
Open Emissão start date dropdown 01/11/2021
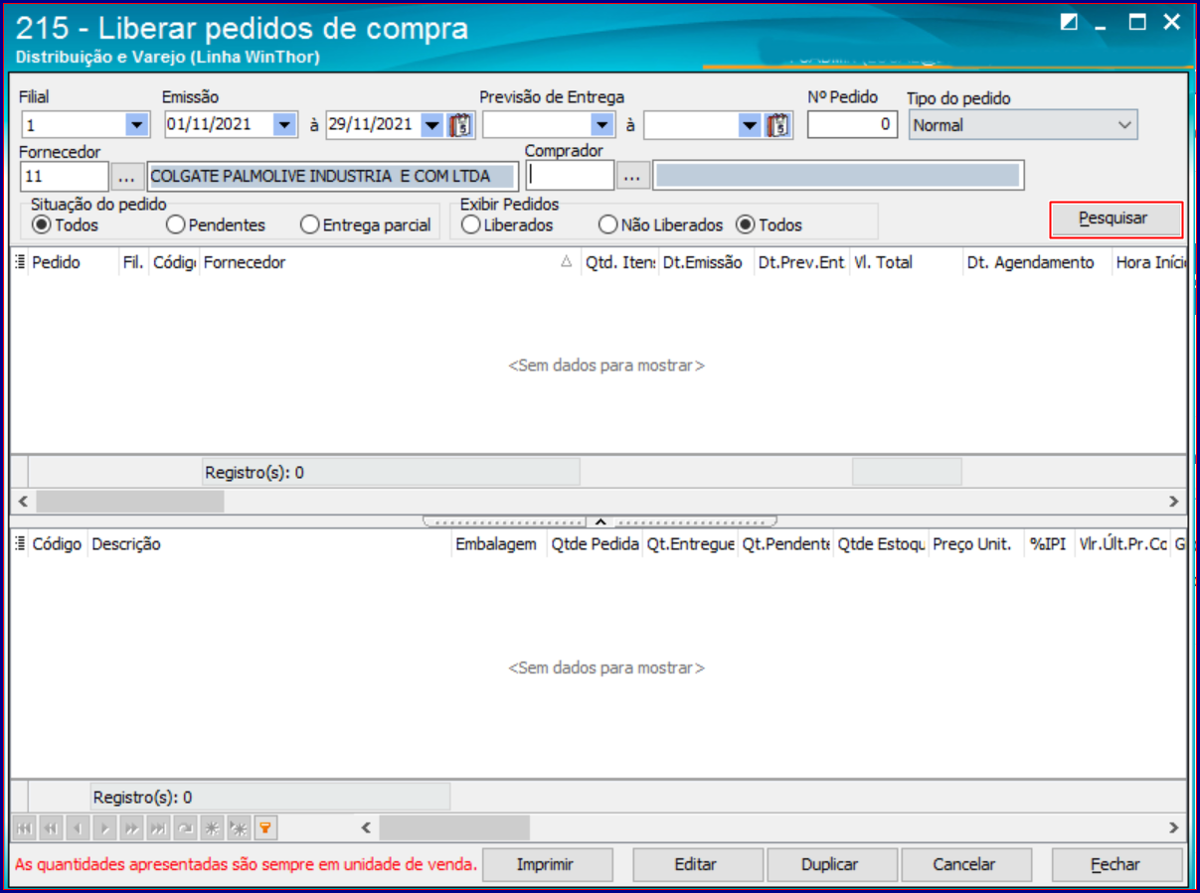(x=285, y=125)
